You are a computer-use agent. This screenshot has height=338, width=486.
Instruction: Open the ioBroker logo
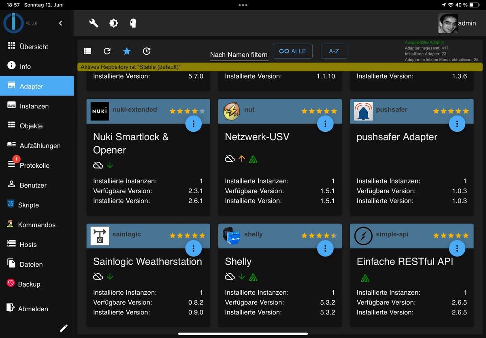click(x=13, y=23)
